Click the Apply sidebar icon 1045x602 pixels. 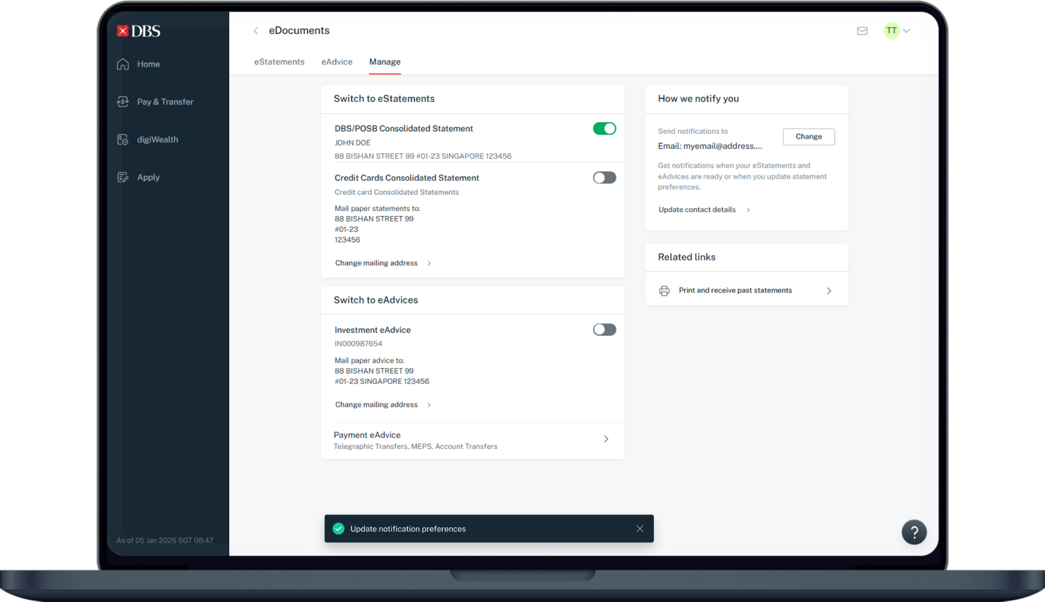click(x=123, y=177)
